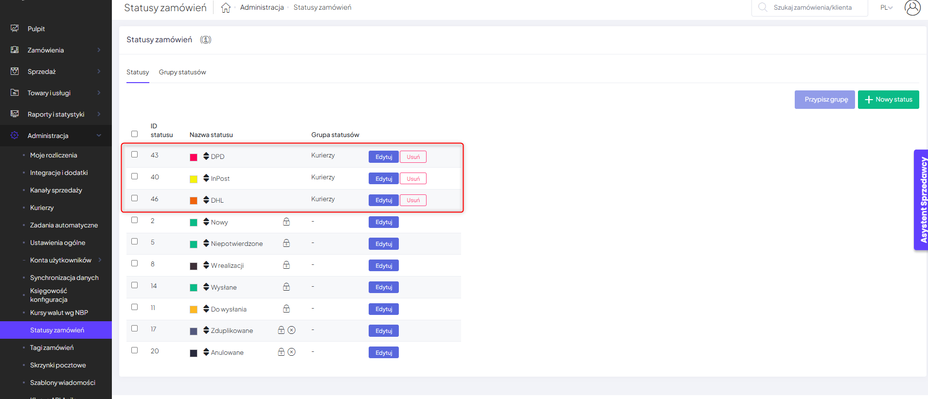The height and width of the screenshot is (399, 928).
Task: Switch to the Grupy statusów tab
Action: point(182,72)
